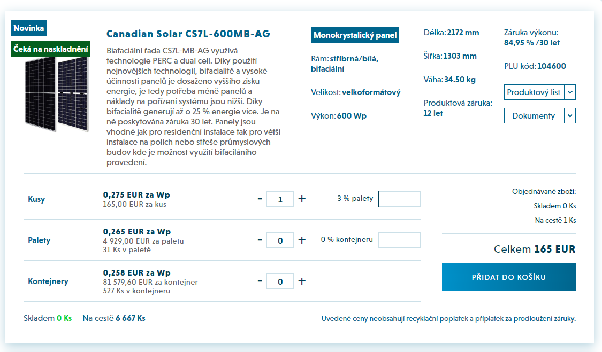Screen dimensions: 602x352
Task: Click the Produktový list button
Action: click(534, 92)
